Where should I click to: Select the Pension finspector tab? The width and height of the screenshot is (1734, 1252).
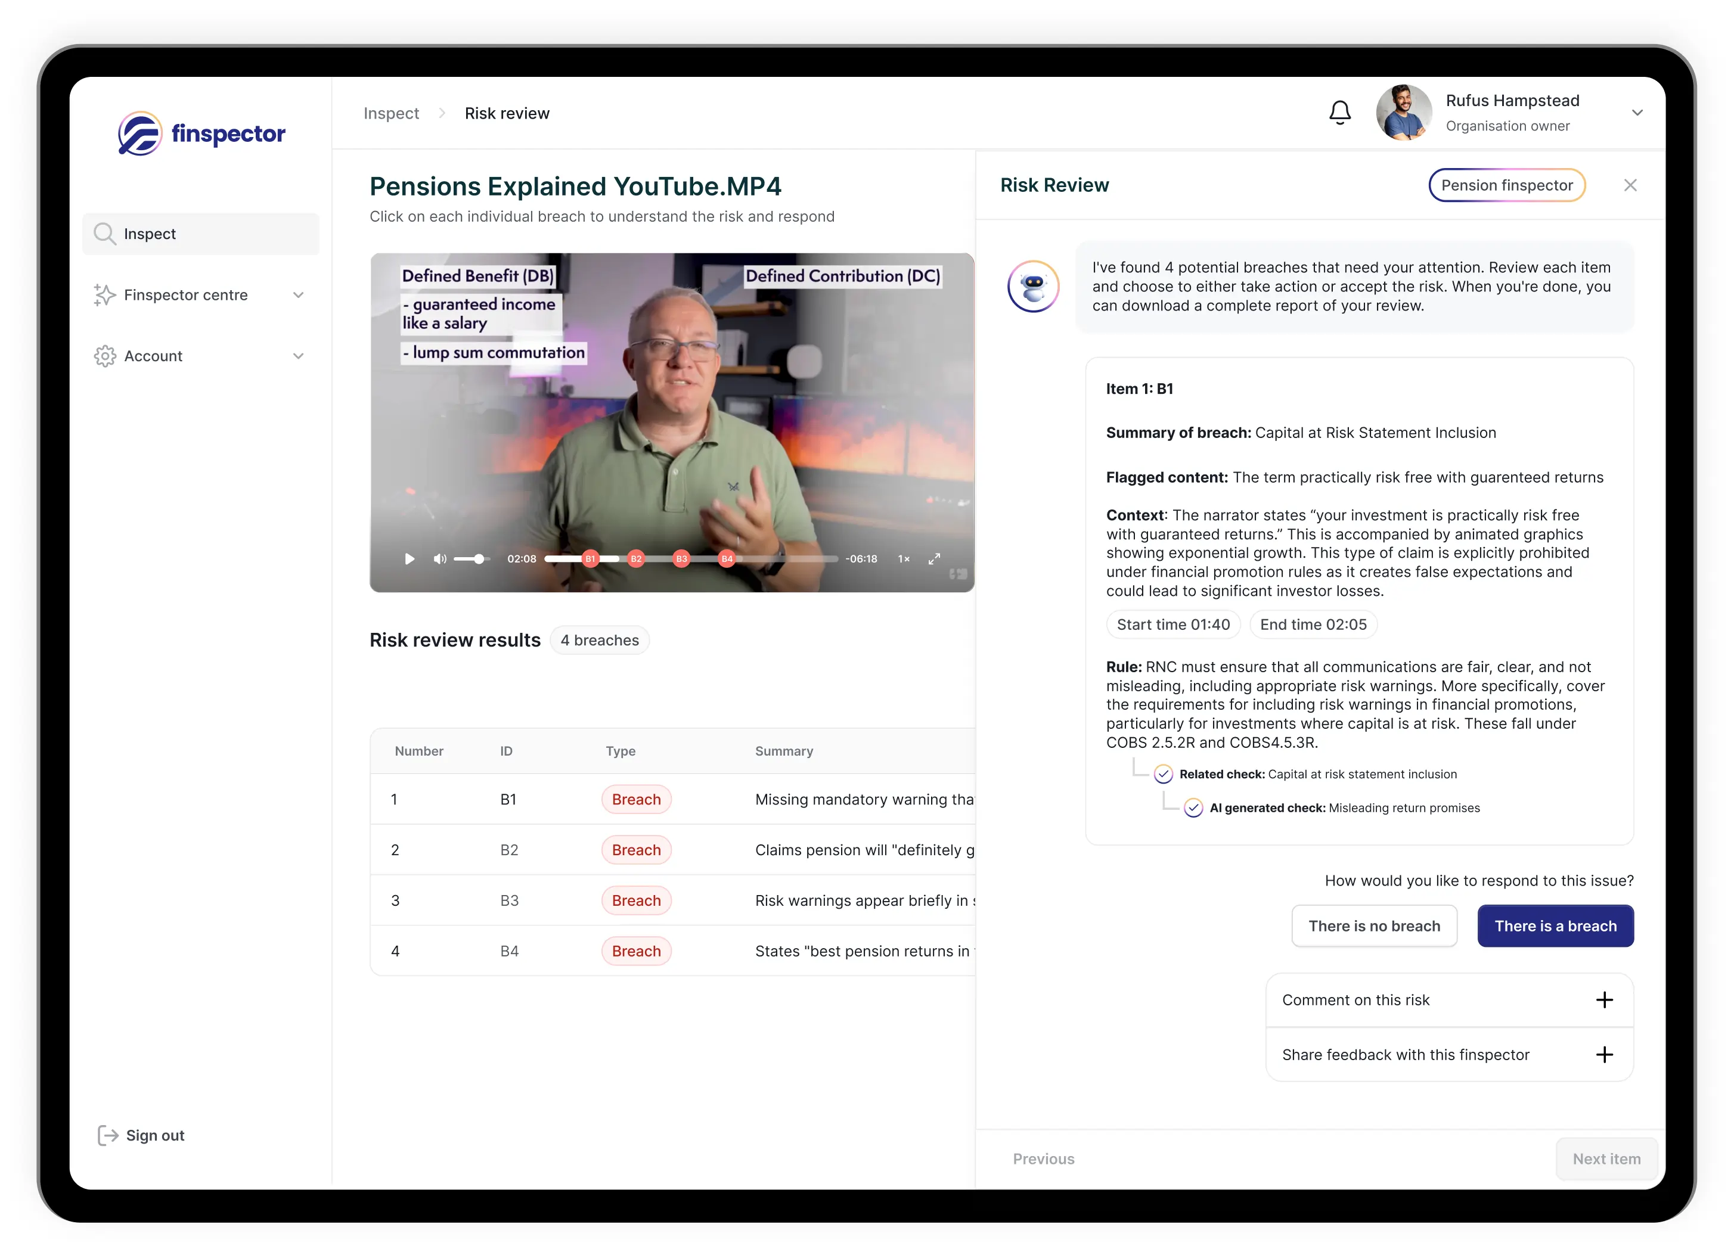pos(1507,185)
